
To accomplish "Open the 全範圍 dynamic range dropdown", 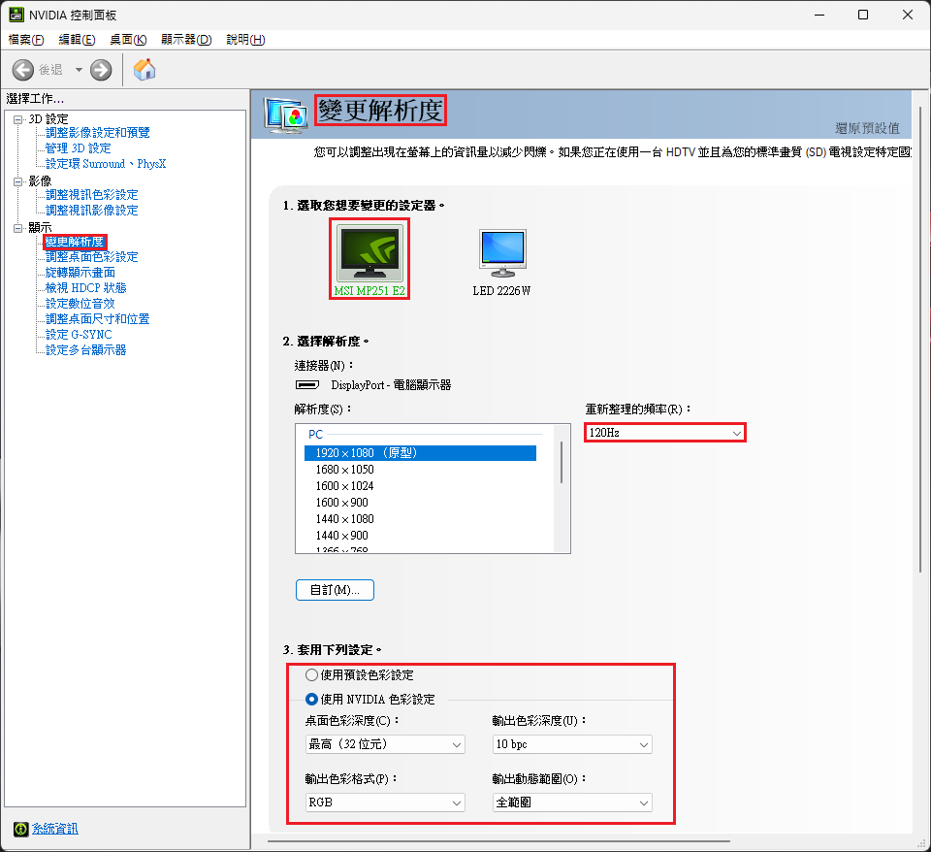I will (572, 803).
